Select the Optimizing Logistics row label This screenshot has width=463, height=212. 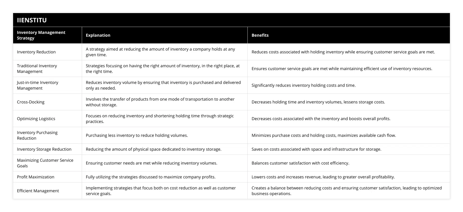point(36,119)
